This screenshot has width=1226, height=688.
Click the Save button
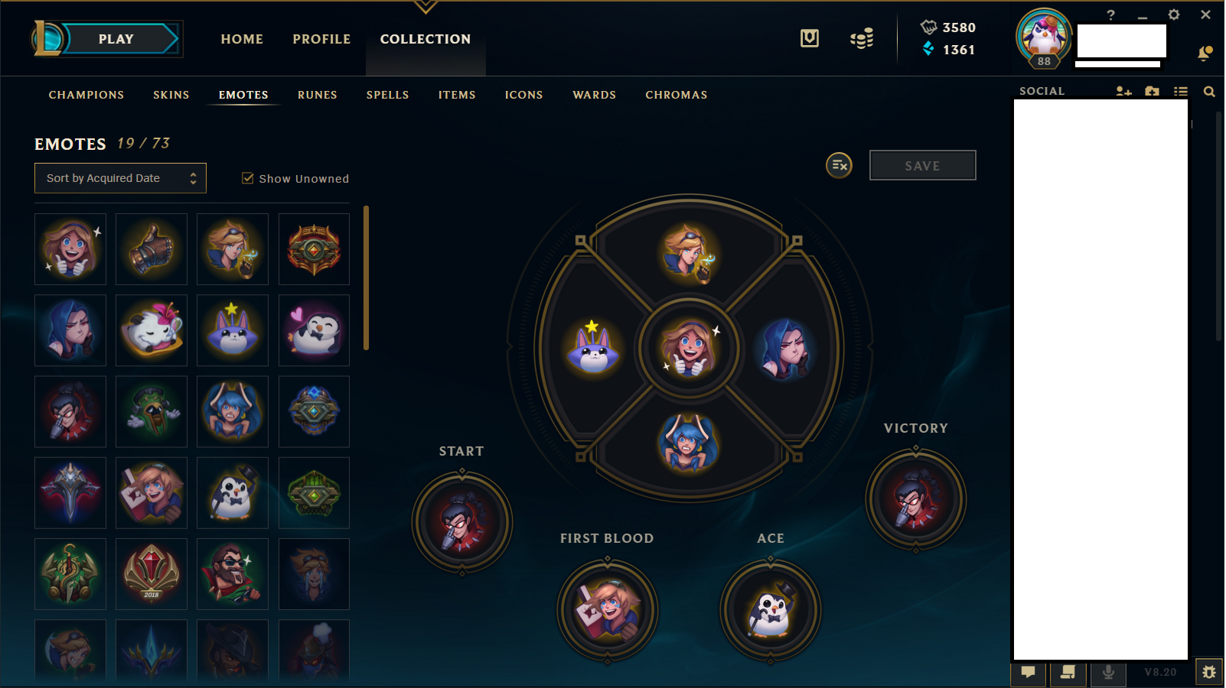pyautogui.click(x=922, y=165)
